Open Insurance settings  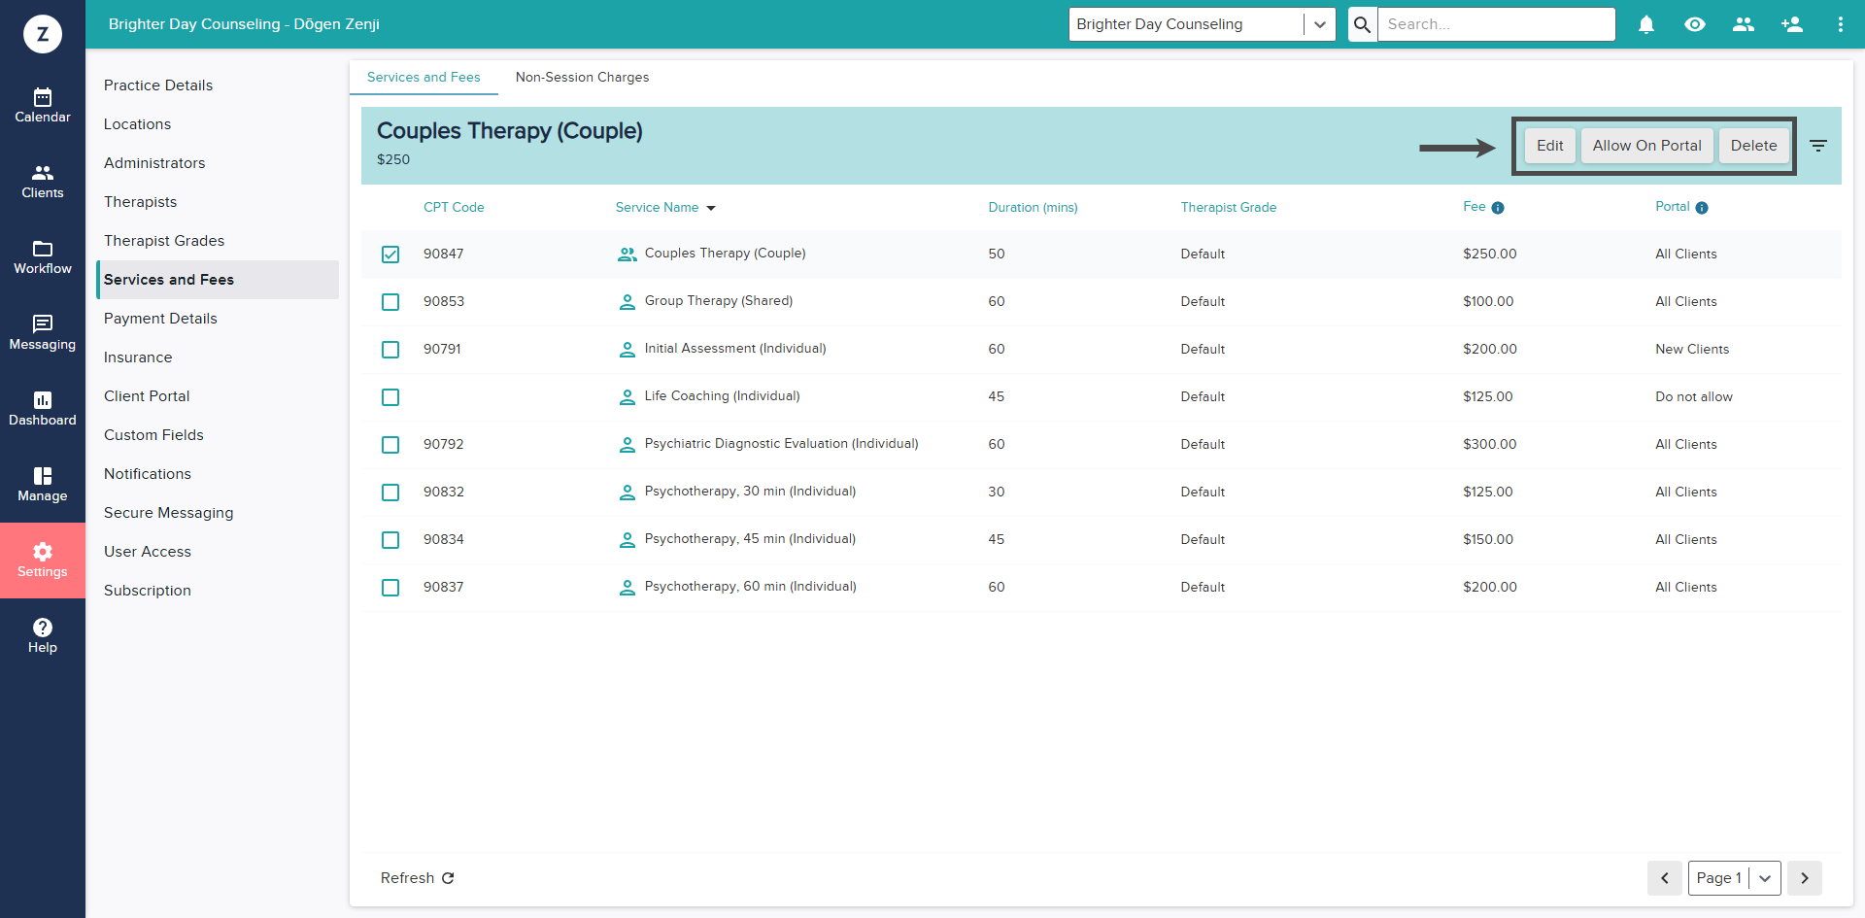pos(138,357)
